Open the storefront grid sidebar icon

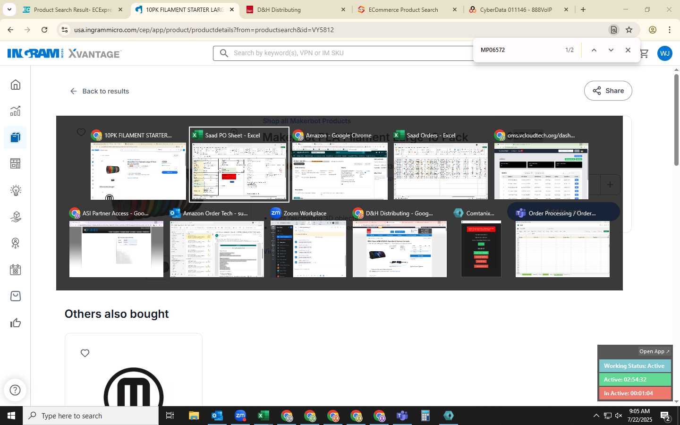[16, 163]
